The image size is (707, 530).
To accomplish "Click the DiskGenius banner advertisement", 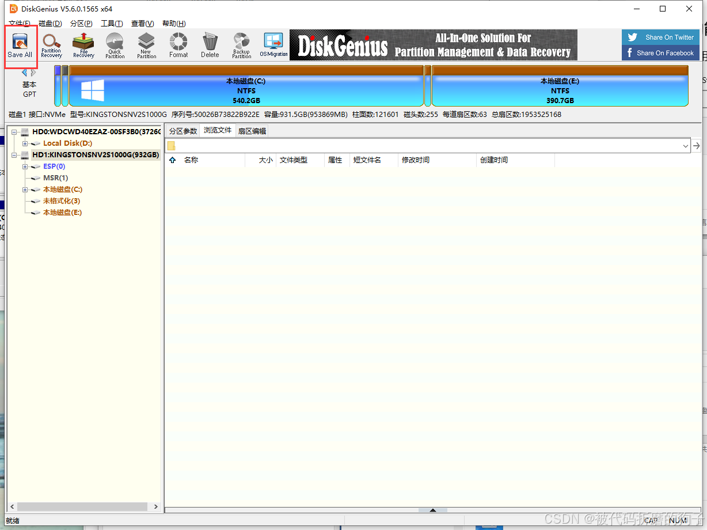I will click(434, 45).
